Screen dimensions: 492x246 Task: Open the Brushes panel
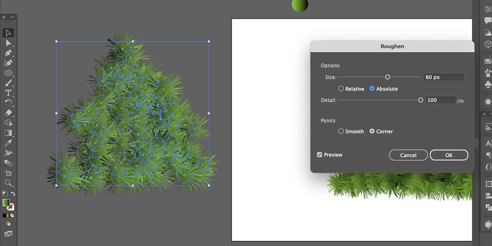[488, 72]
